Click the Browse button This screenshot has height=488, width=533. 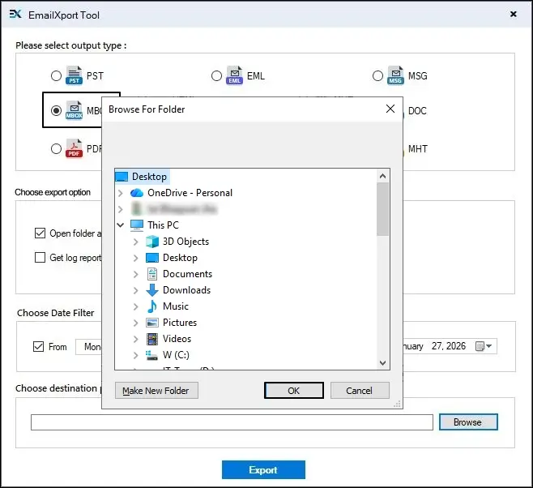click(468, 422)
